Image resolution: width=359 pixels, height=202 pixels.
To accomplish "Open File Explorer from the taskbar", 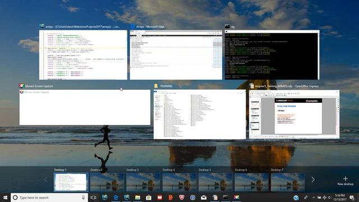I will click(137, 198).
